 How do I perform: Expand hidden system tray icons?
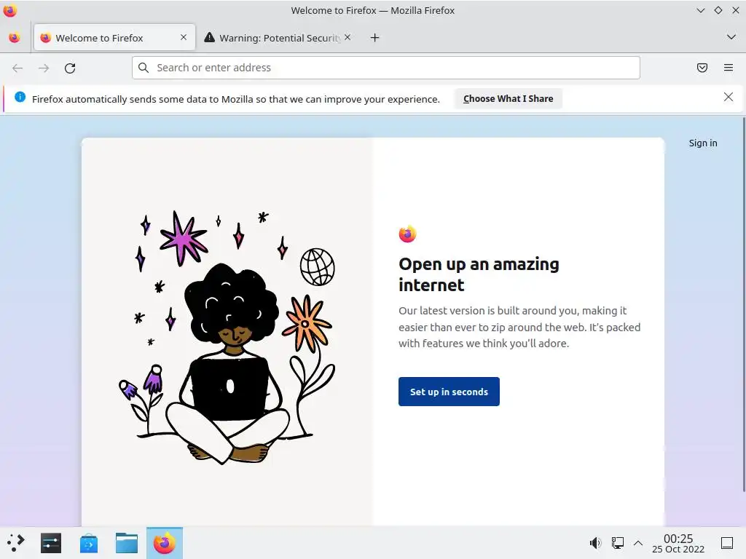tap(638, 543)
